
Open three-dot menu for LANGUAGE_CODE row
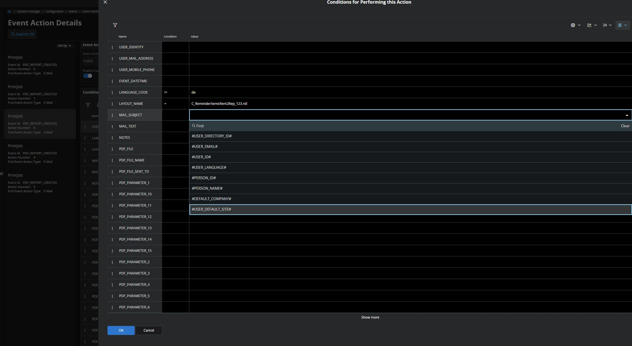112,92
